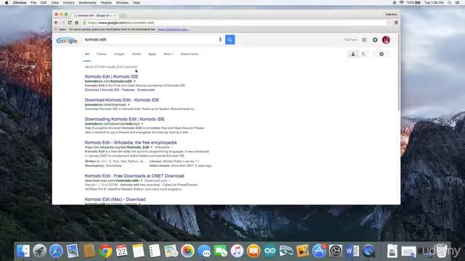Open the Chrome hamburger menu
465x261 pixels.
[x=396, y=22]
